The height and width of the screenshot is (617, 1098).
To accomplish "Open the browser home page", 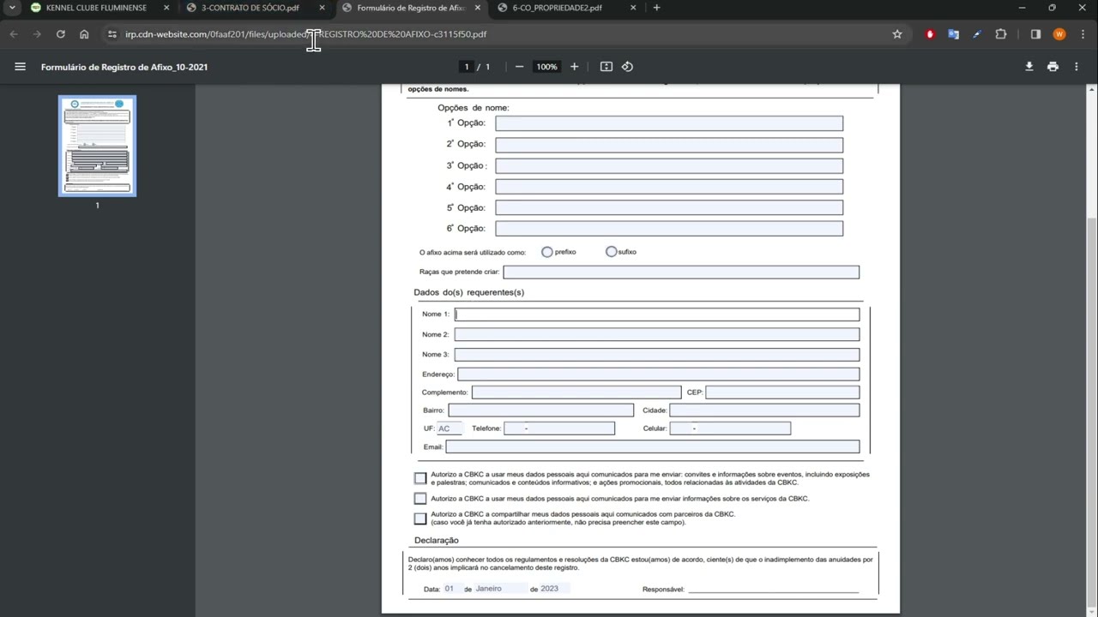I will pyautogui.click(x=84, y=34).
